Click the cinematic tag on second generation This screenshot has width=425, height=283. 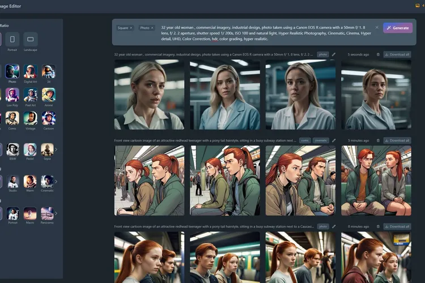click(321, 140)
